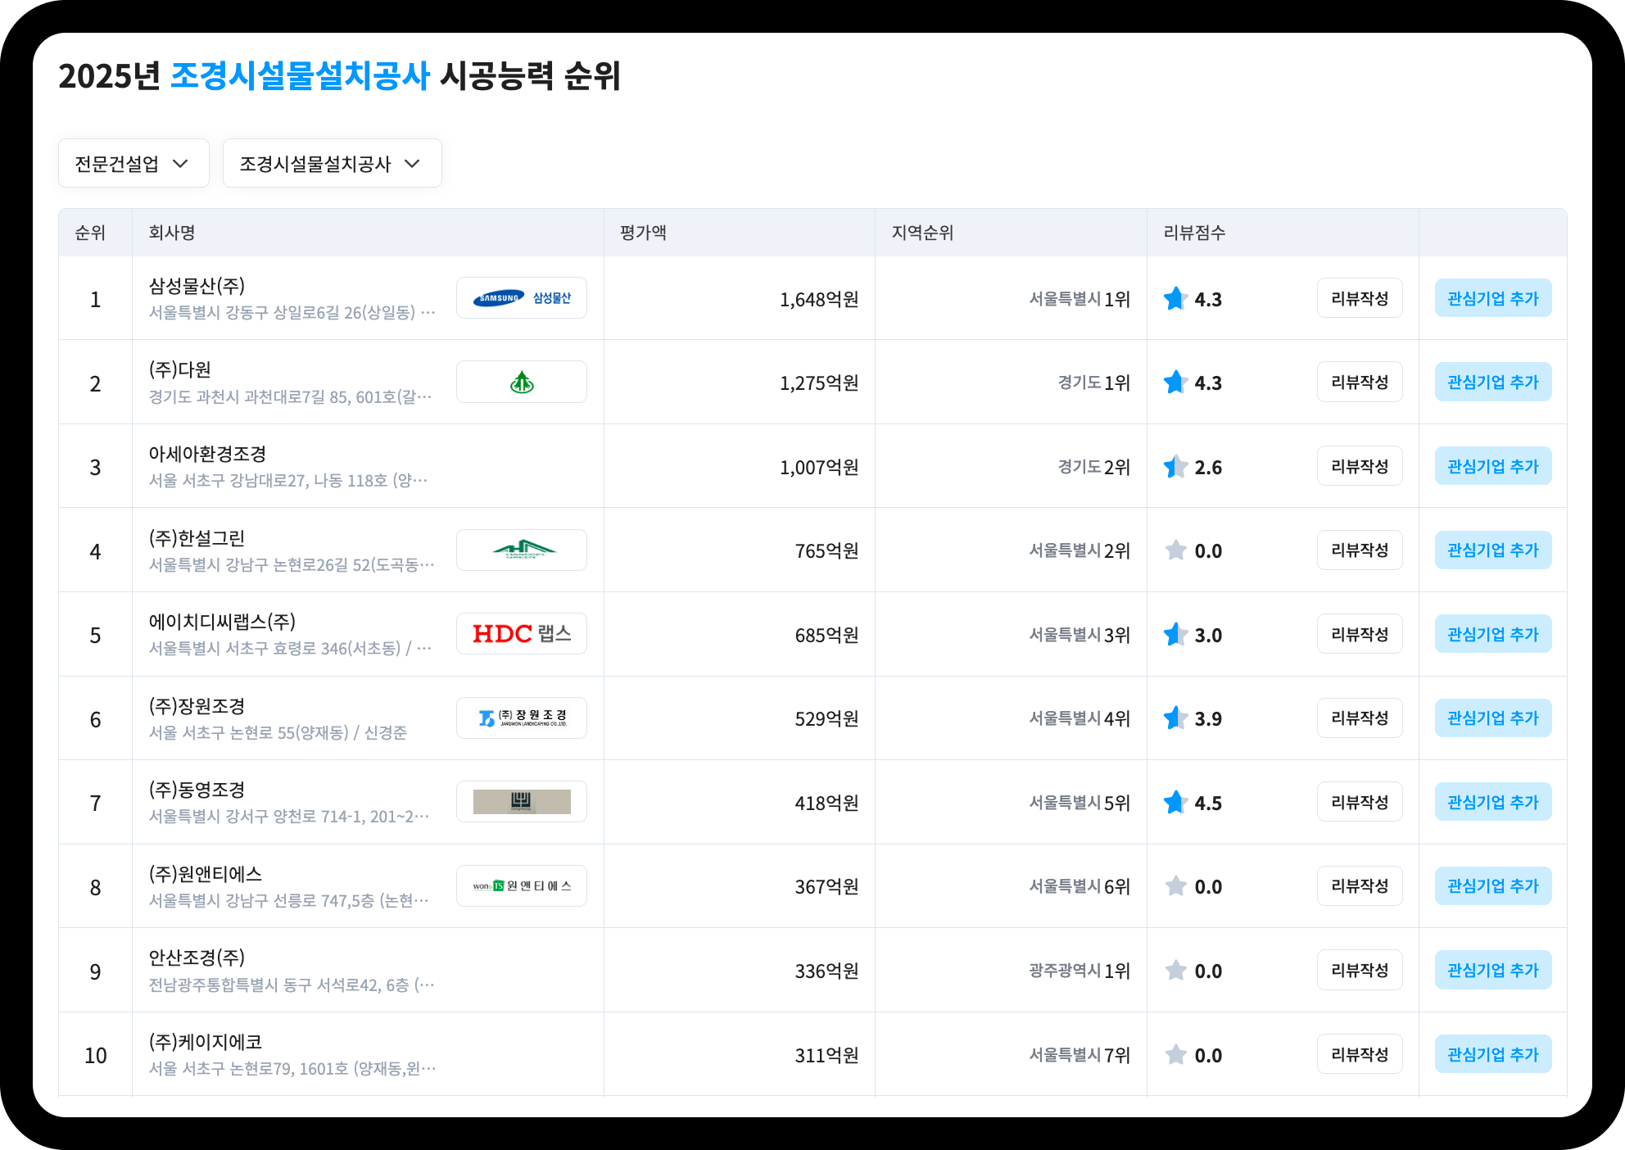Click the 광주광역시 1위 regional rank

click(1080, 971)
